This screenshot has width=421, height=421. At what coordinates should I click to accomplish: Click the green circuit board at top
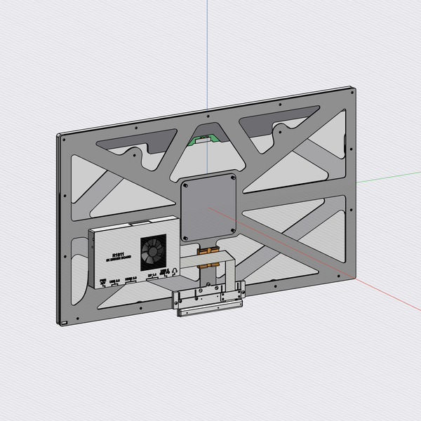203,141
